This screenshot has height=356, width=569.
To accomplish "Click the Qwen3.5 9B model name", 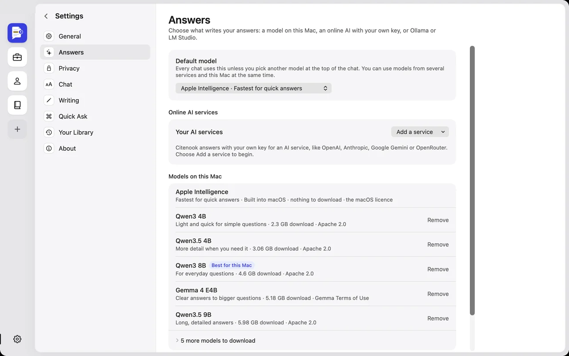I will tap(193, 315).
